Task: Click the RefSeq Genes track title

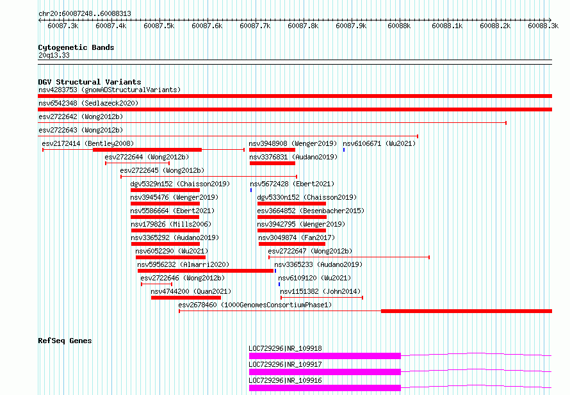Action: (65, 341)
